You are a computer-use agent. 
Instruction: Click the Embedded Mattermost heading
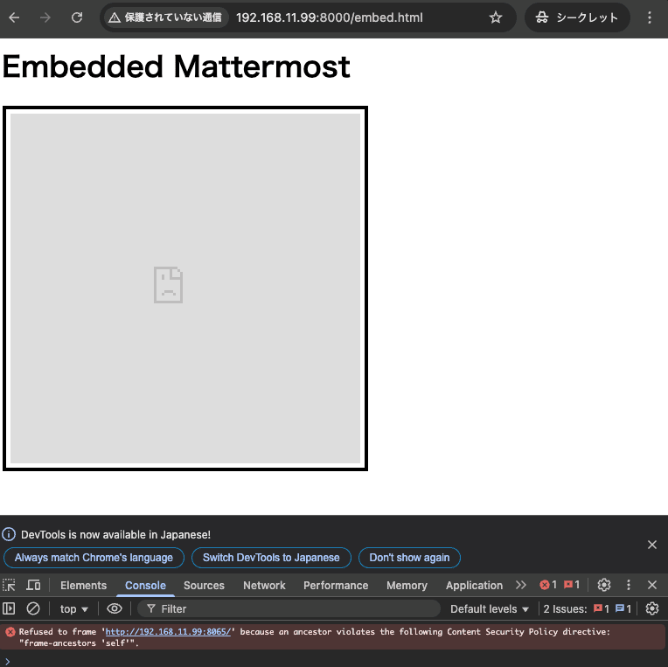[x=177, y=66]
